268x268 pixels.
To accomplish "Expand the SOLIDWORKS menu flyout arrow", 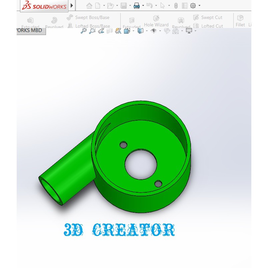I will pos(72,6).
